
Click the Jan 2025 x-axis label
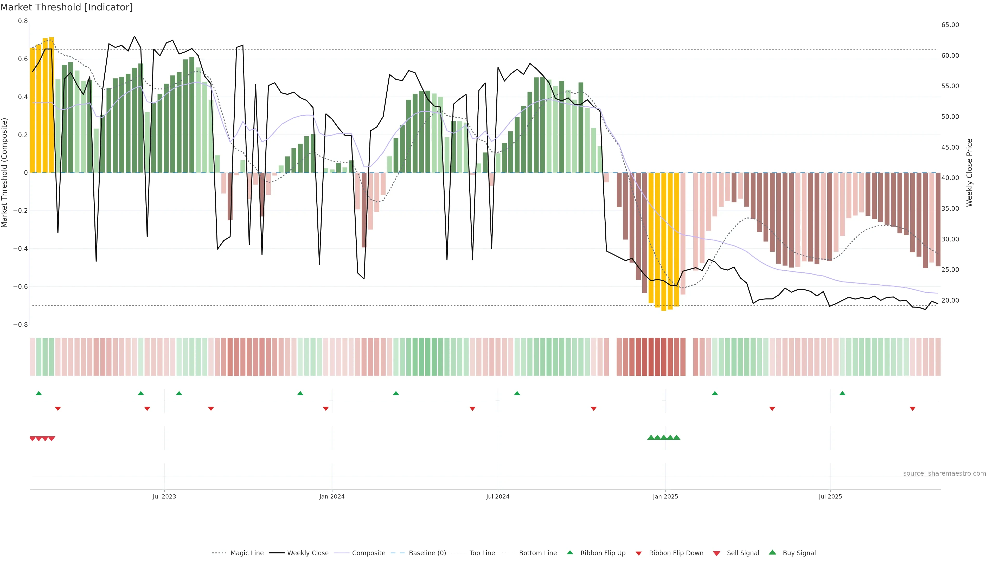665,496
